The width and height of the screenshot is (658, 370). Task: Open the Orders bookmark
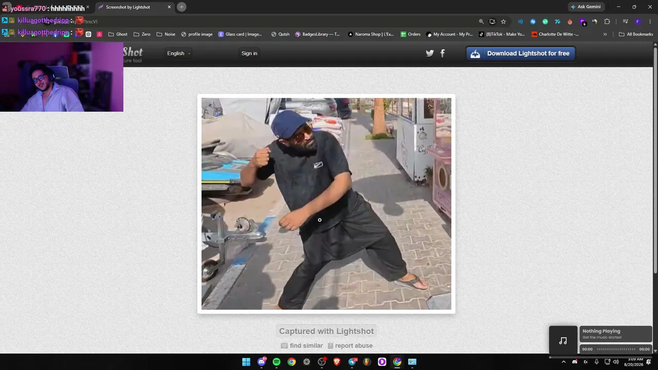[411, 34]
